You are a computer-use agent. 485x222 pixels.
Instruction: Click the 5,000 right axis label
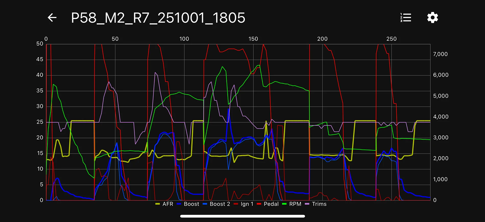pos(441,96)
